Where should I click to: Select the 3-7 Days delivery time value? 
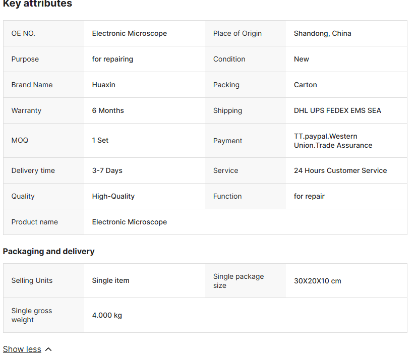(x=107, y=170)
